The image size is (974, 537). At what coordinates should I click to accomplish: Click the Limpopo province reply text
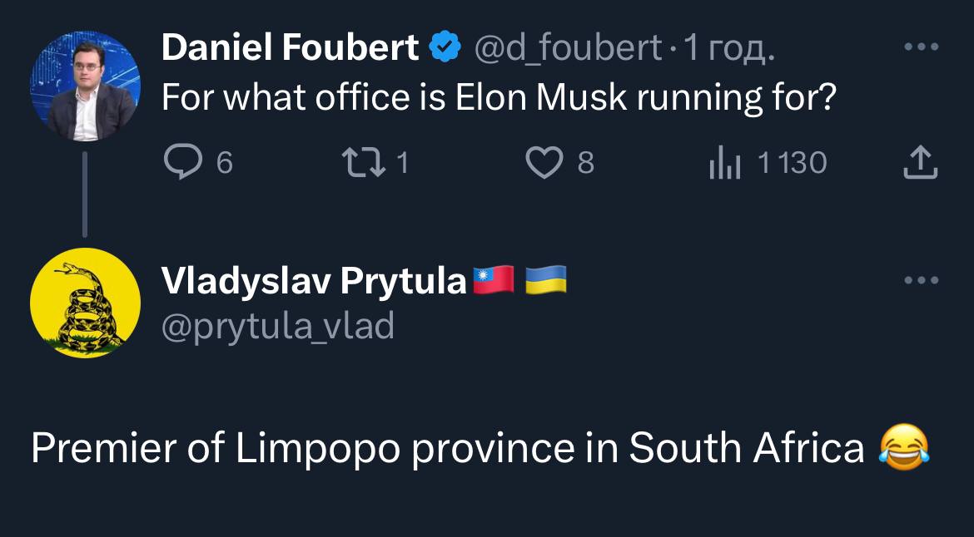pyautogui.click(x=448, y=449)
